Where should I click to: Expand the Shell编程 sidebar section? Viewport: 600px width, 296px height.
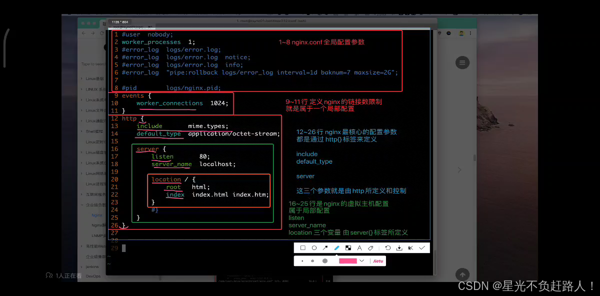click(92, 131)
